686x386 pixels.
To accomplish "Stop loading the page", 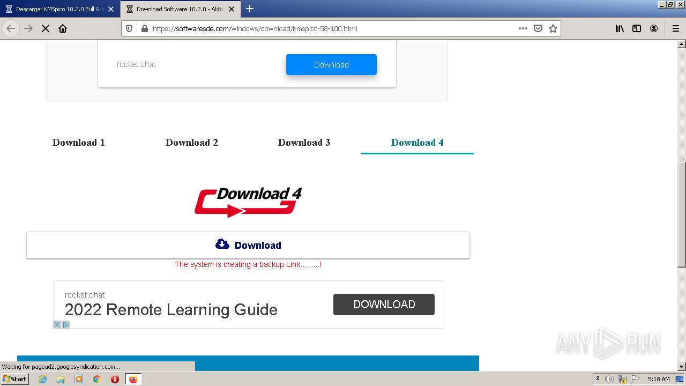I will click(x=46, y=28).
